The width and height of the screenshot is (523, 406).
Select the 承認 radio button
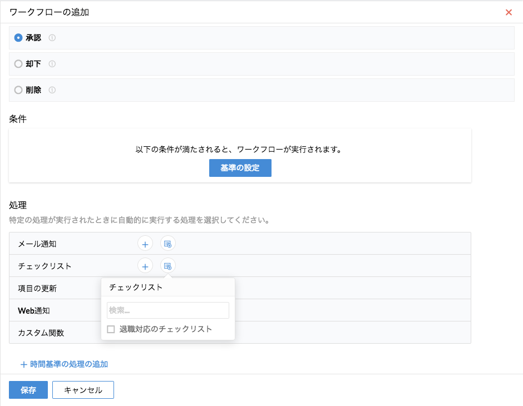[18, 38]
